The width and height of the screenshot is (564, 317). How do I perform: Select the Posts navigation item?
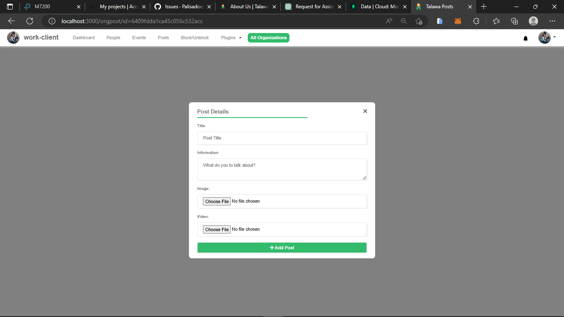pos(163,38)
